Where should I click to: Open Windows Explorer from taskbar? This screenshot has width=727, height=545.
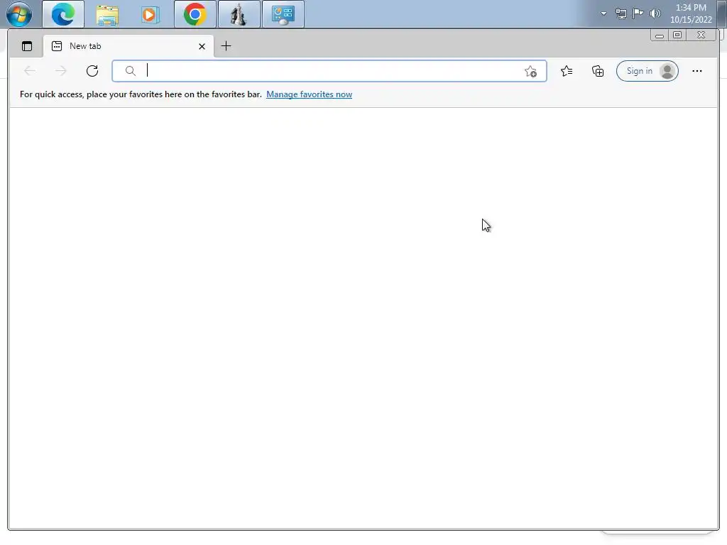click(x=107, y=14)
